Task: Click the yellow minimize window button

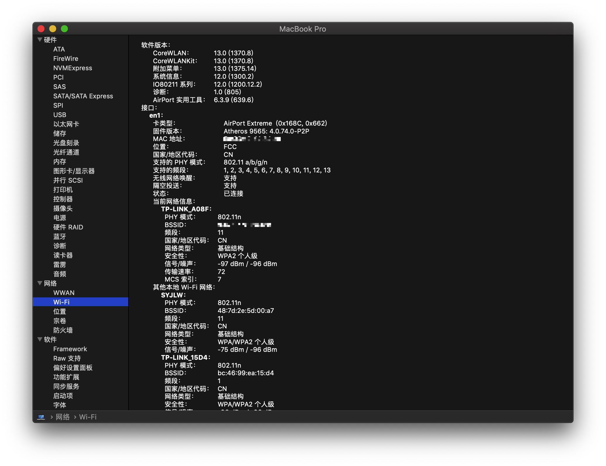Action: (x=53, y=29)
